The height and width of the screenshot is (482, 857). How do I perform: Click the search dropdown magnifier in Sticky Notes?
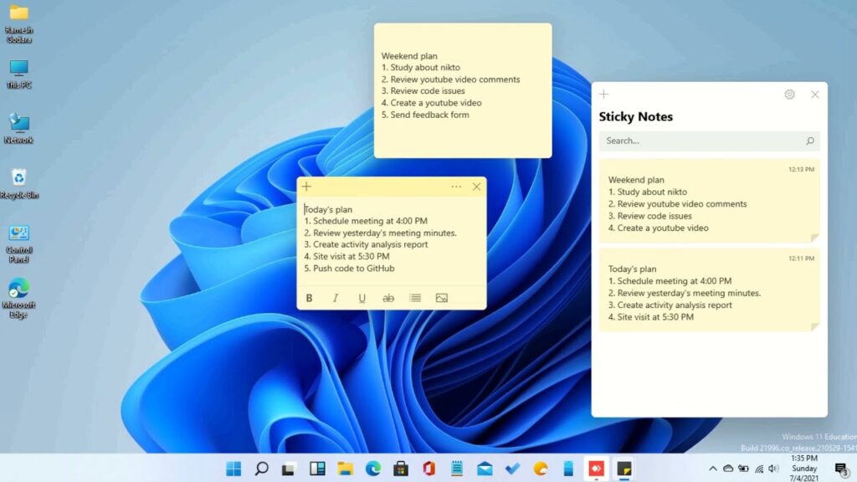point(811,141)
